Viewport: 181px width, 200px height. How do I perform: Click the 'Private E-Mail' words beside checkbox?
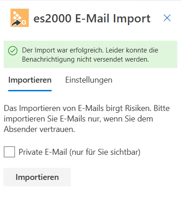[43, 152]
